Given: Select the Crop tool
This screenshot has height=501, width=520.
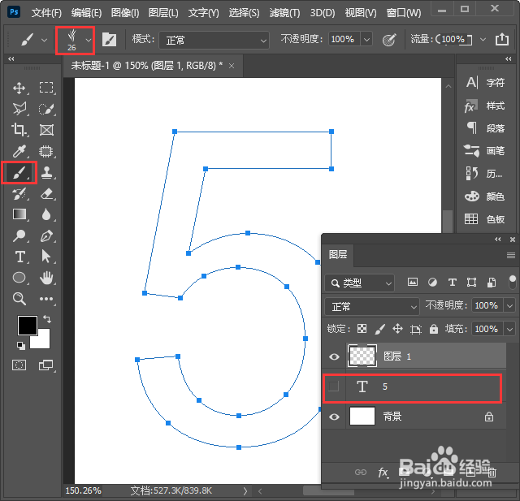Looking at the screenshot, I should coord(19,130).
